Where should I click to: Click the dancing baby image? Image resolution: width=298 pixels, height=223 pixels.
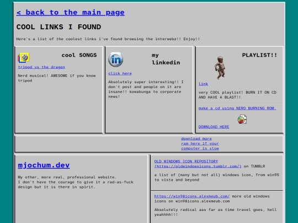220,68
